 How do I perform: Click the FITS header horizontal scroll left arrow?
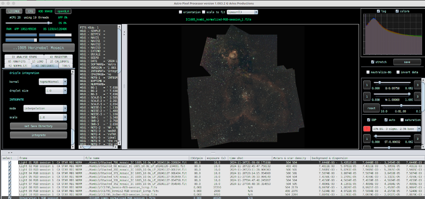click(80, 147)
